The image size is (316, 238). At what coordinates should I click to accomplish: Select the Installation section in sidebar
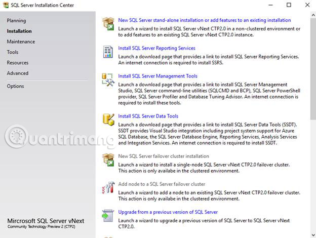(x=19, y=31)
